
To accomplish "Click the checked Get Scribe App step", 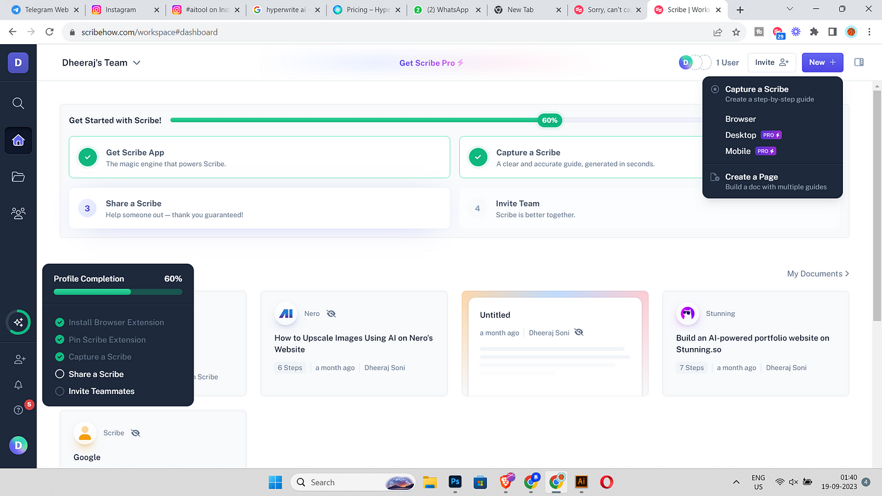I will pos(260,157).
